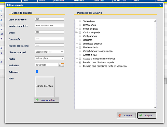This screenshot has width=167, height=127.
Task: Check the Supervisión permission box
Action: (80, 21)
